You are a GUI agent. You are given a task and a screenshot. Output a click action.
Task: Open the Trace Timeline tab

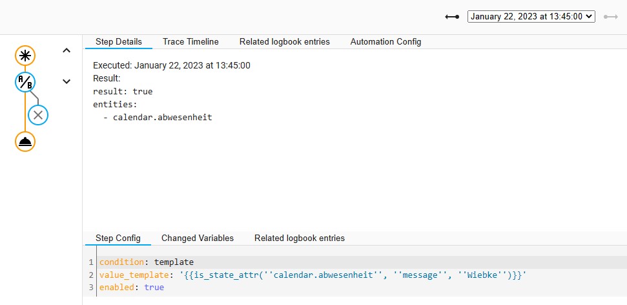click(190, 41)
